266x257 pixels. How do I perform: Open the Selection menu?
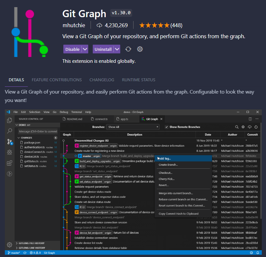(x=35, y=112)
